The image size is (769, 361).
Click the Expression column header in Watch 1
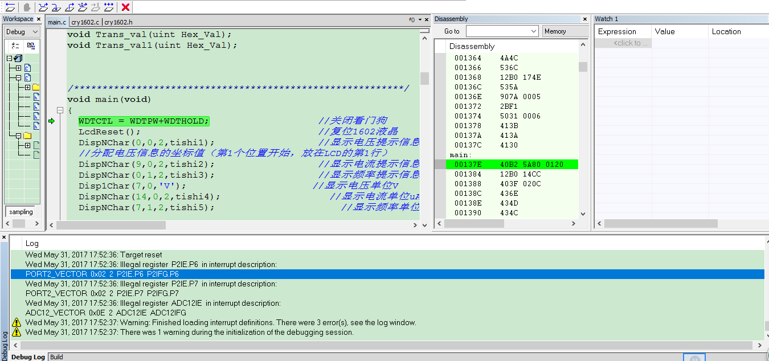tap(623, 32)
